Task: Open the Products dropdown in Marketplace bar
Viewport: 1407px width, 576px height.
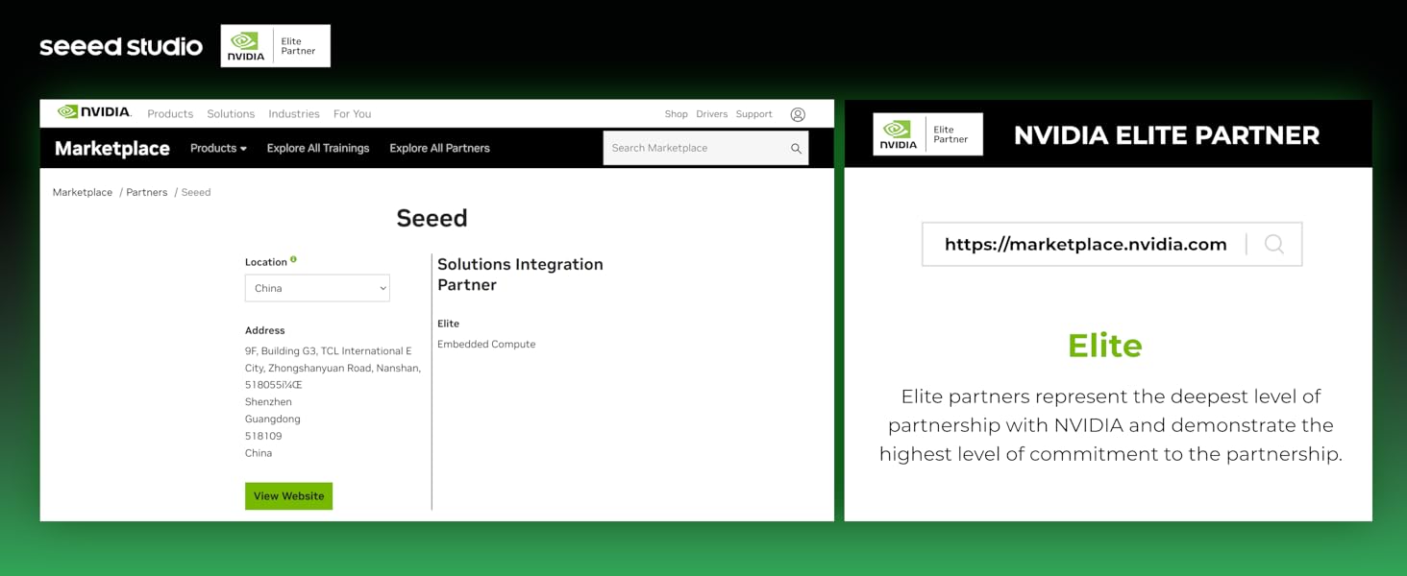Action: pos(218,148)
